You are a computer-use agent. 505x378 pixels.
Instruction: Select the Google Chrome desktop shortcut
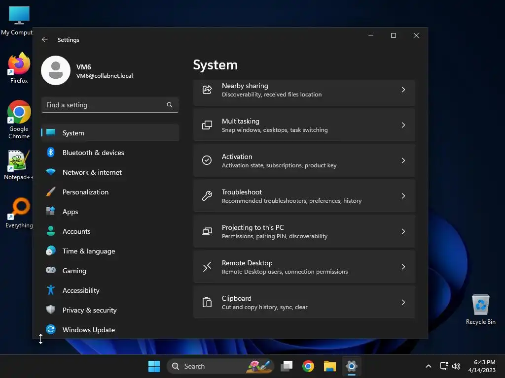19,120
